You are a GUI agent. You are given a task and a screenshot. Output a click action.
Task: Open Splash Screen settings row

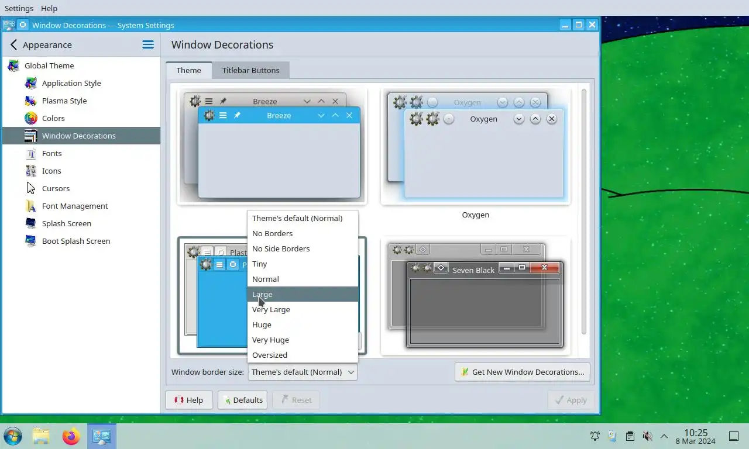(81, 223)
